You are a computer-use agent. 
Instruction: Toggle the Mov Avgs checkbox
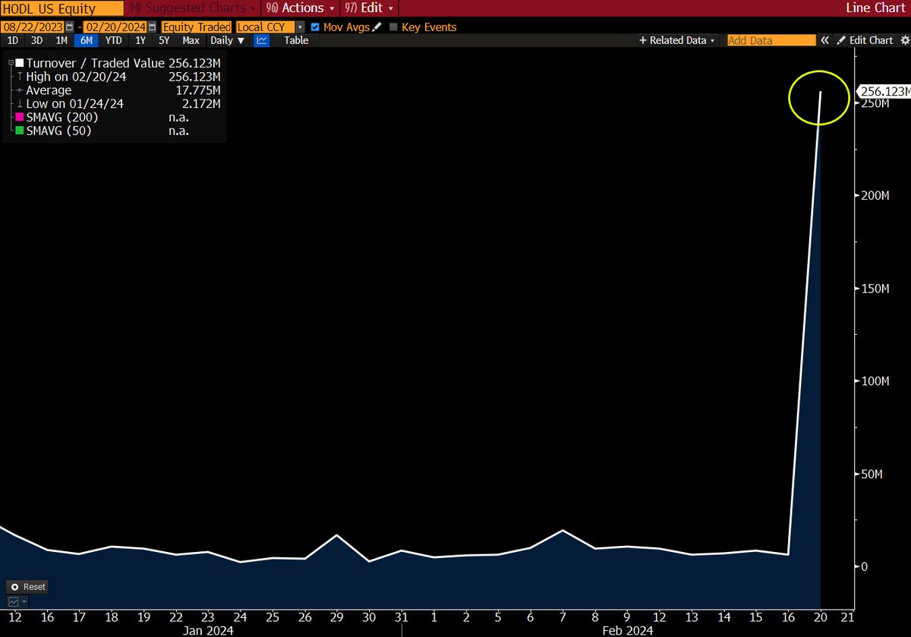coord(314,27)
